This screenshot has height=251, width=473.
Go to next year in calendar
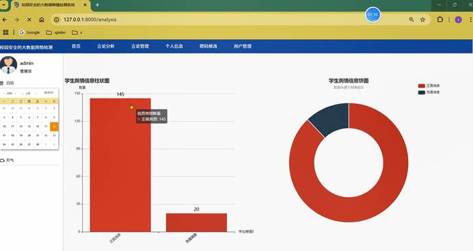pos(15,93)
